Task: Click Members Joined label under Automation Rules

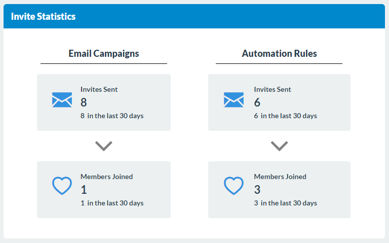Action: point(280,177)
